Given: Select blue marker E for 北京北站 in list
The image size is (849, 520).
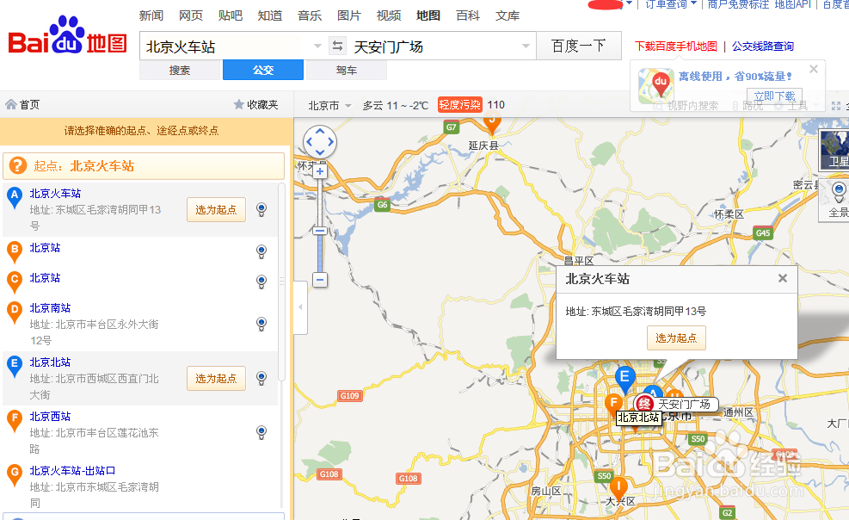Looking at the screenshot, I should click(14, 366).
